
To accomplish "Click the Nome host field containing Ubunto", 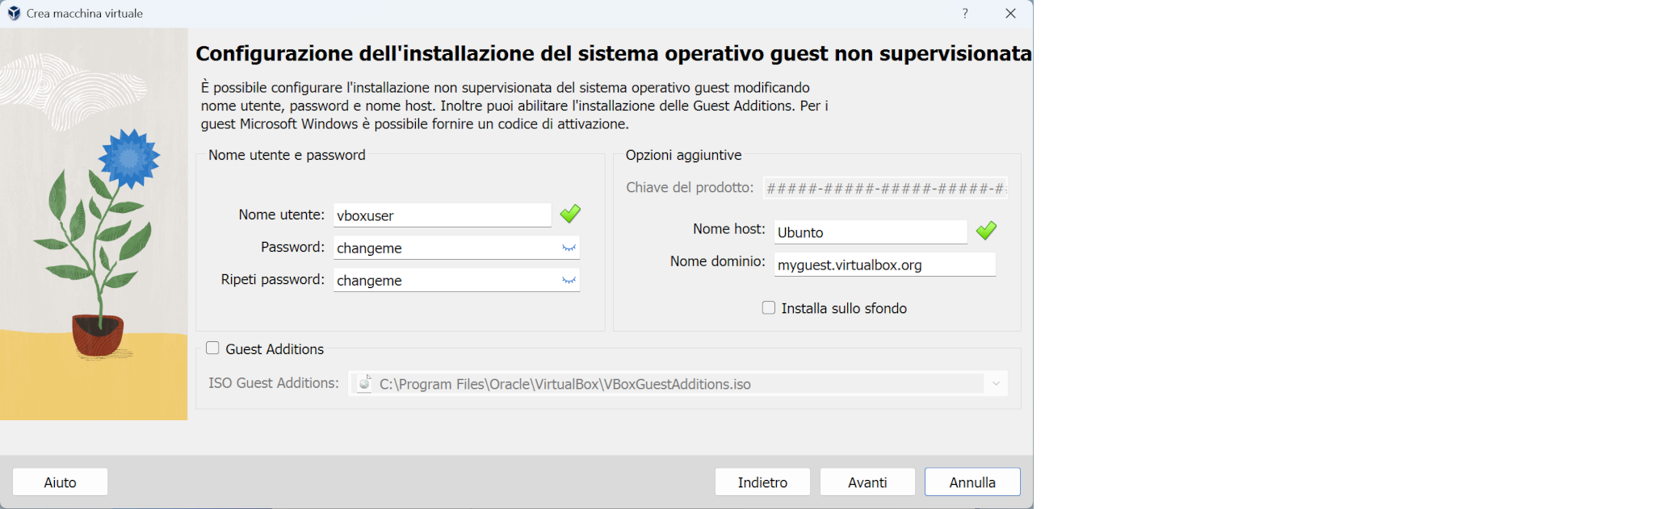I will [x=871, y=232].
